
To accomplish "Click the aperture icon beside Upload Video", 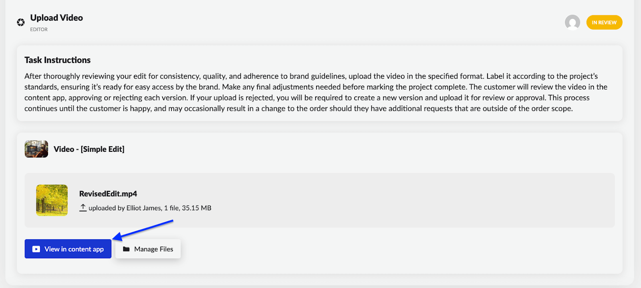I will (x=21, y=22).
